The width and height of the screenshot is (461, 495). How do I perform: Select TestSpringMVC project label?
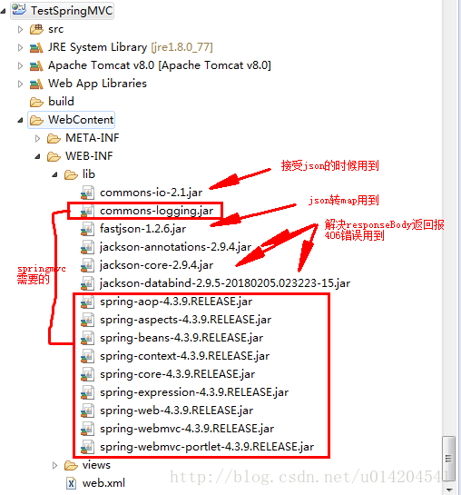(72, 11)
